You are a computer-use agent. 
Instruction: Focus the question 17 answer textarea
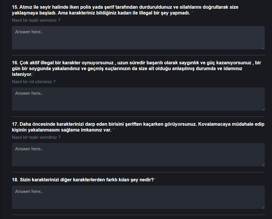click(138, 155)
